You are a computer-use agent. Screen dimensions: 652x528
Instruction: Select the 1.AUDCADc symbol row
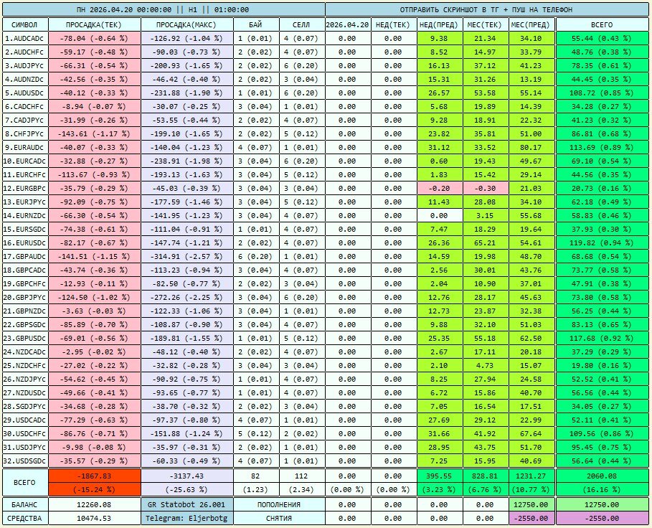[25, 38]
